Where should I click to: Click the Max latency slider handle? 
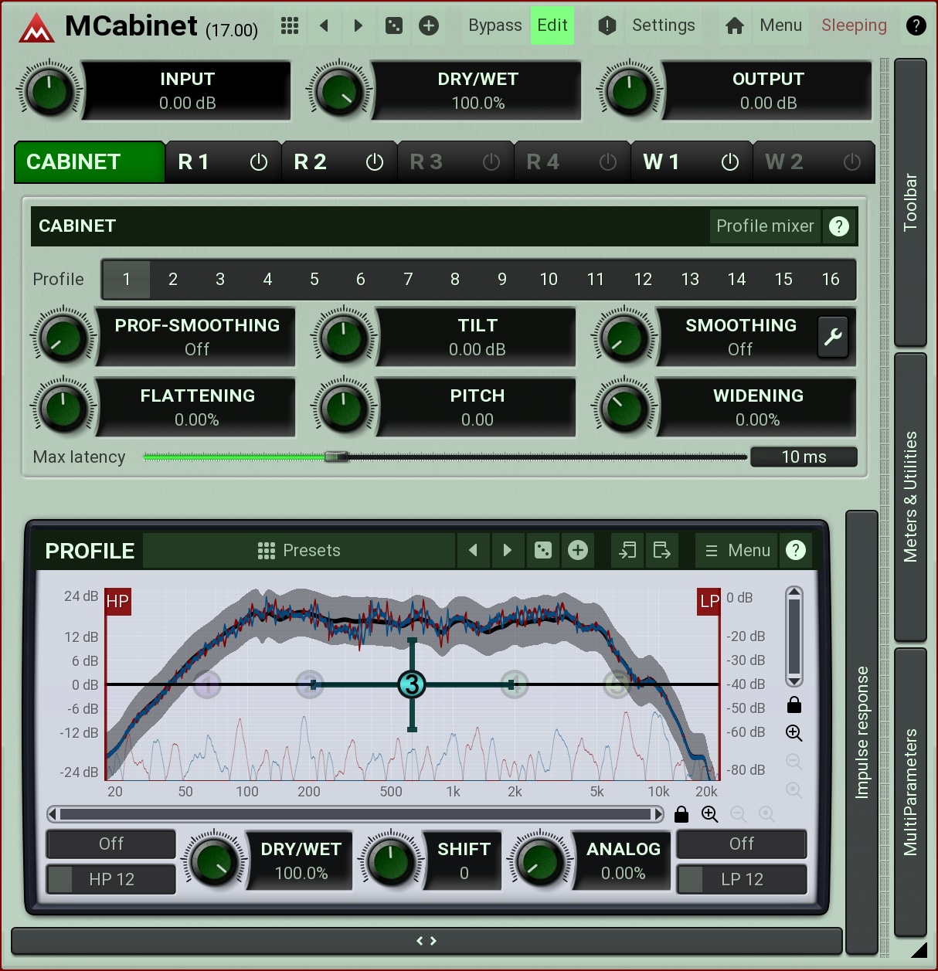click(x=336, y=457)
